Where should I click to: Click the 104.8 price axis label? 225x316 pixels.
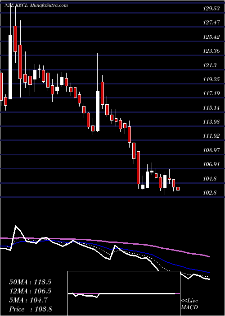pos(210,179)
